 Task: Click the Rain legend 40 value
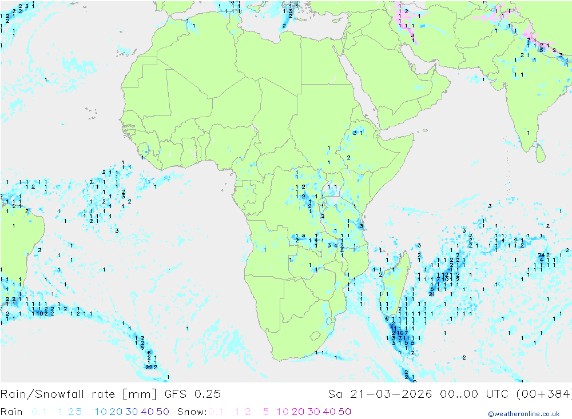148,412
